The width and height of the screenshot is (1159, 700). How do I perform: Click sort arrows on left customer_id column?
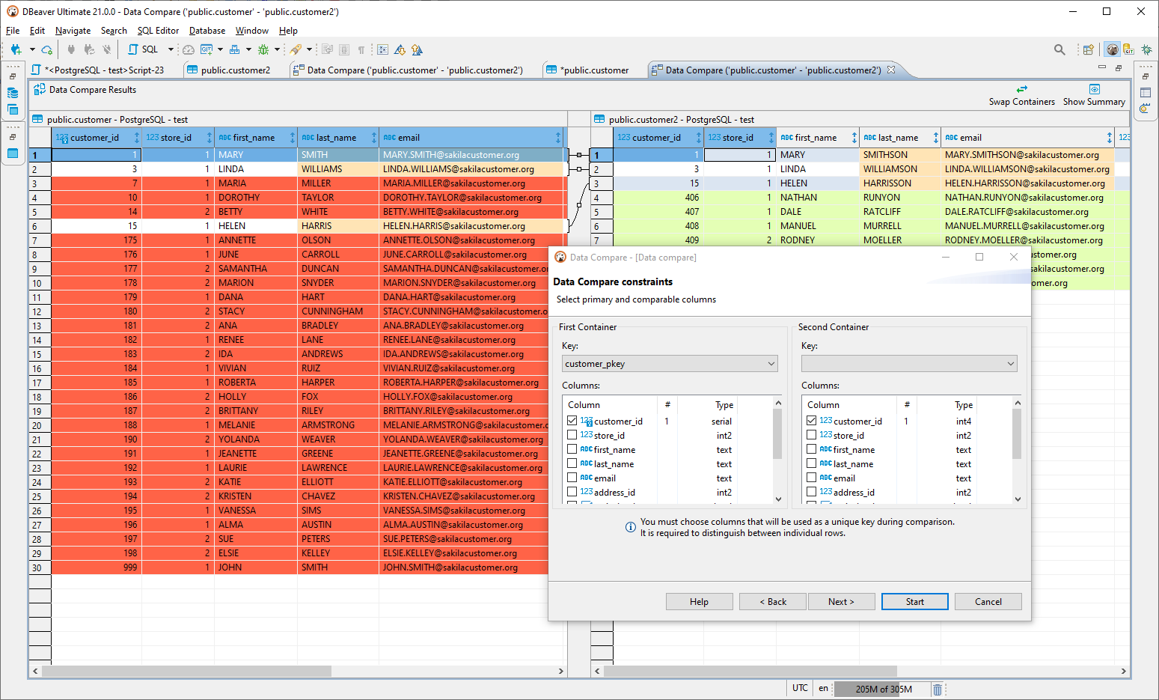click(x=136, y=138)
